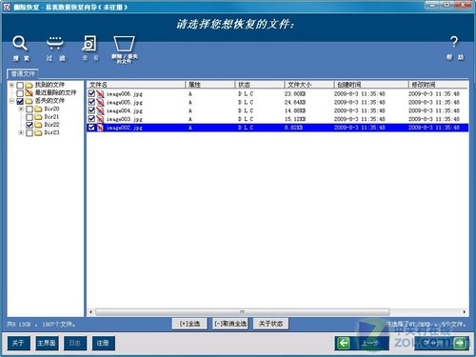
Task: Select the 最近删除的文件 tree label
Action: tap(55, 92)
